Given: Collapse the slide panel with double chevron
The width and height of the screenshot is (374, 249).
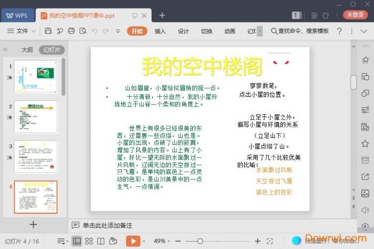Looking at the screenshot, I should point(5,50).
